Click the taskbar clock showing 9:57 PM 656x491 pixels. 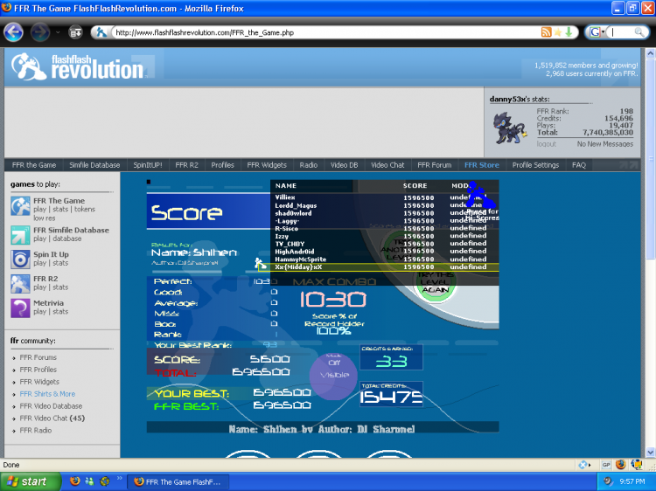click(632, 481)
